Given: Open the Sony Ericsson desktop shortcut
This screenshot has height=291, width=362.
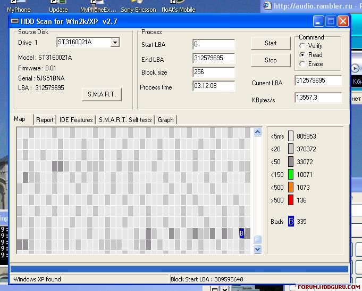Looking at the screenshot, I should 138,7.
